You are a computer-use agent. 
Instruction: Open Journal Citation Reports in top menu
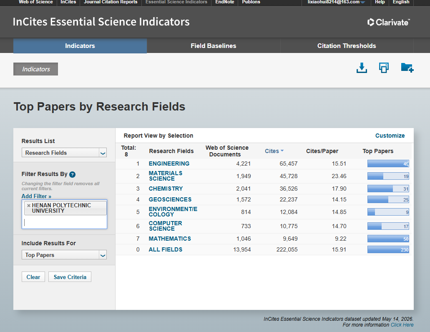coord(111,2)
